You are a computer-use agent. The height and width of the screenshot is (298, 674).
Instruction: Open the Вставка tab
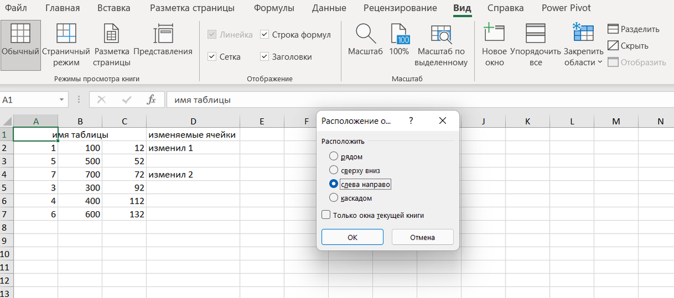tap(113, 8)
